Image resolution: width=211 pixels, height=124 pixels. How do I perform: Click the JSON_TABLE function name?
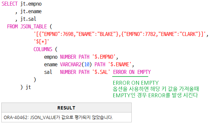[x=34, y=26]
